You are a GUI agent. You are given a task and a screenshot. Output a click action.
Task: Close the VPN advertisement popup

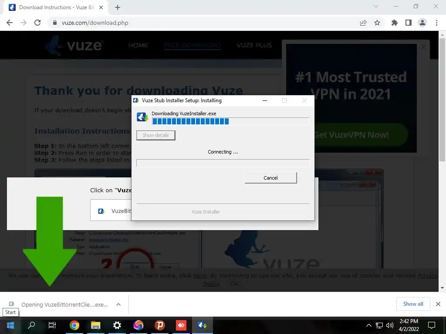click(x=423, y=47)
